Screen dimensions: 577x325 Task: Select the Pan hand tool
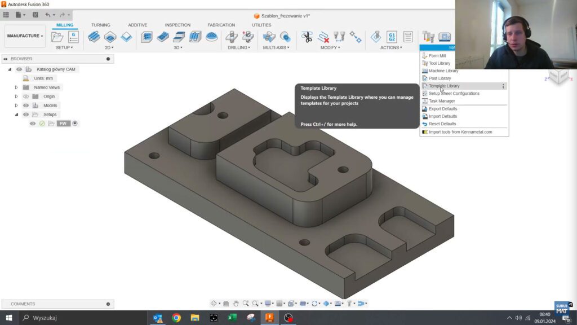coord(236,304)
